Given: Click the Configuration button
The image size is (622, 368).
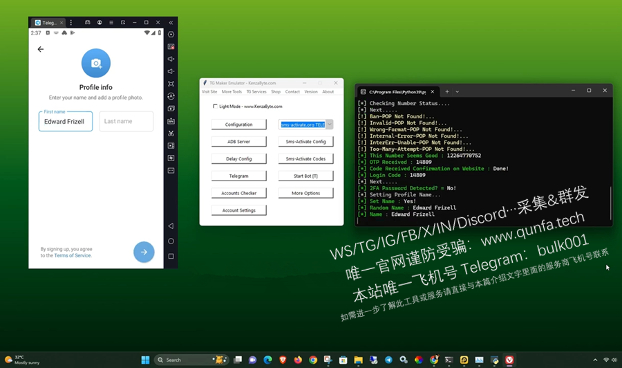Looking at the screenshot, I should (239, 125).
